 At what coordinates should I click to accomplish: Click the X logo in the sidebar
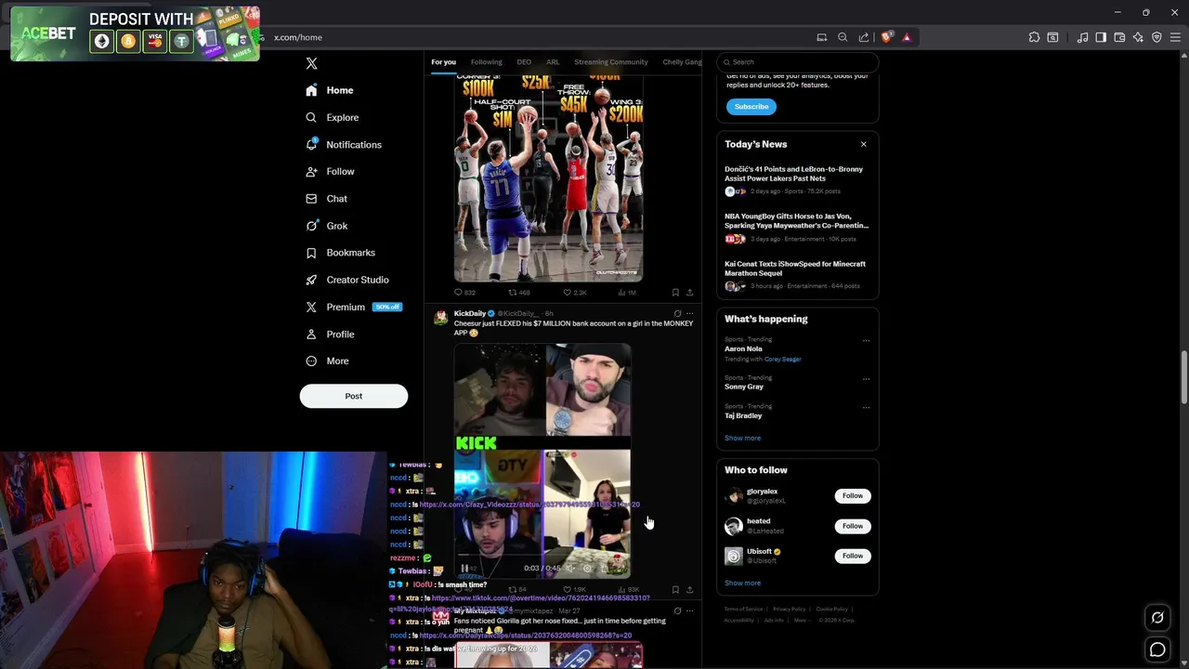(x=311, y=63)
